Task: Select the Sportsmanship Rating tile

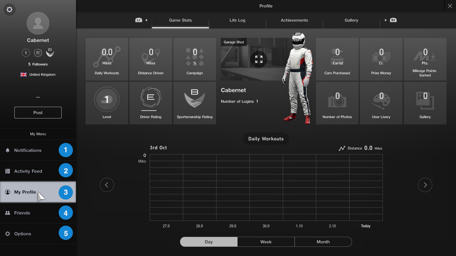Action: click(194, 103)
